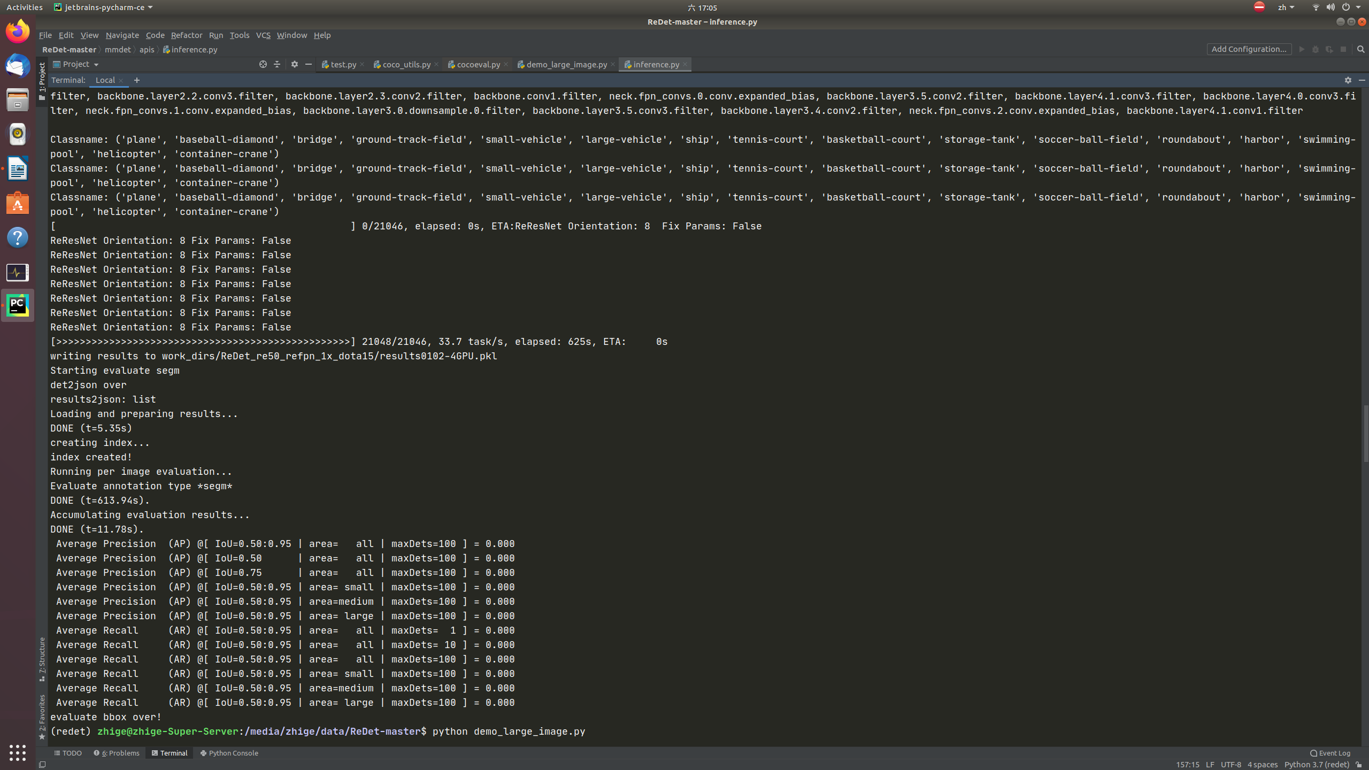The width and height of the screenshot is (1369, 770).
Task: Open terminal panel settings gear
Action: (1348, 80)
